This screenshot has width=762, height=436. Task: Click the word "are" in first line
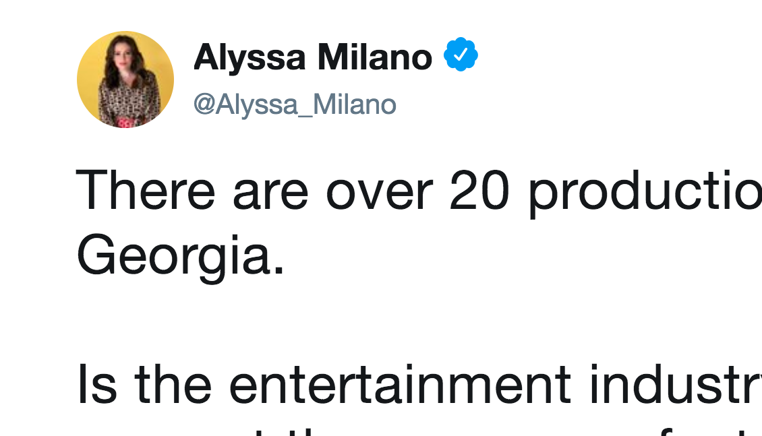[x=270, y=195]
